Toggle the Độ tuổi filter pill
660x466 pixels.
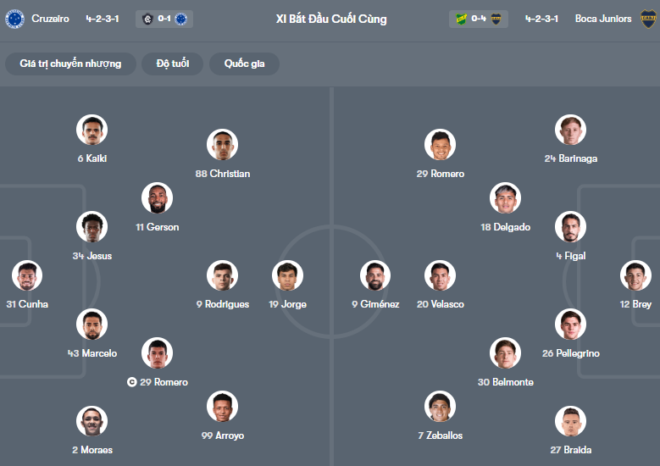point(172,64)
